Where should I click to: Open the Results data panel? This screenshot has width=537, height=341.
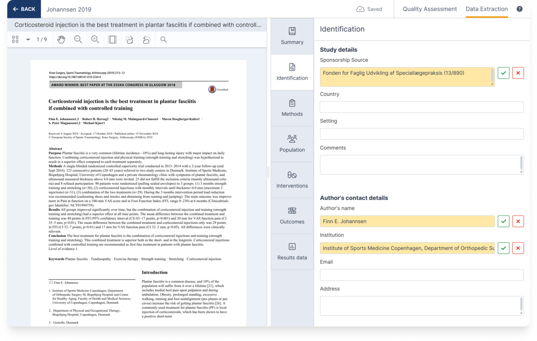click(x=292, y=251)
